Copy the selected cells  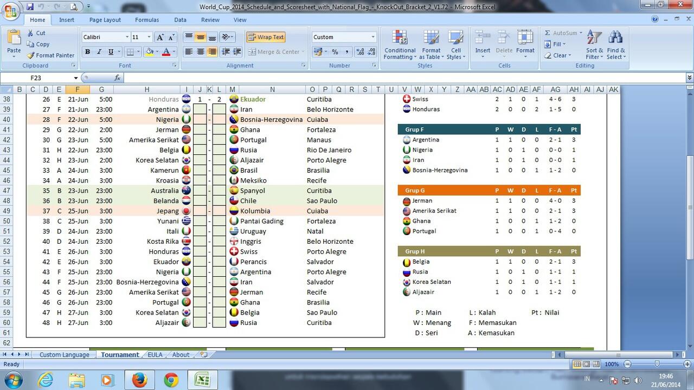[x=37, y=44]
